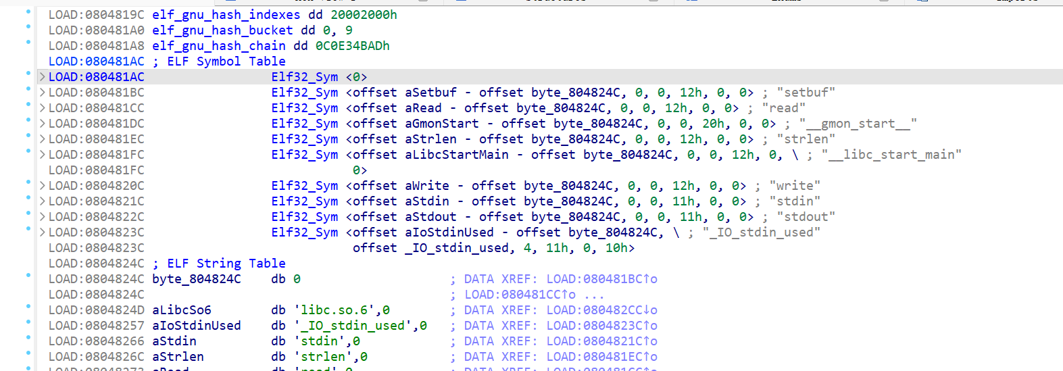Screen dimensions: 1063x371
Task: Click the address LOAD:080481A8
Action: coord(97,46)
